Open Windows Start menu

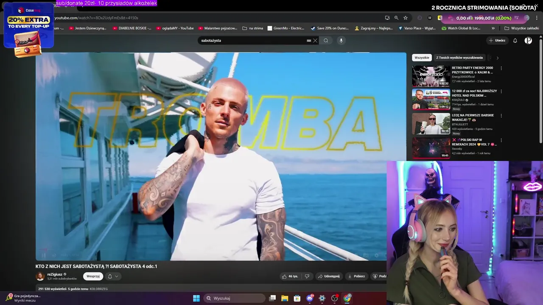click(x=196, y=298)
